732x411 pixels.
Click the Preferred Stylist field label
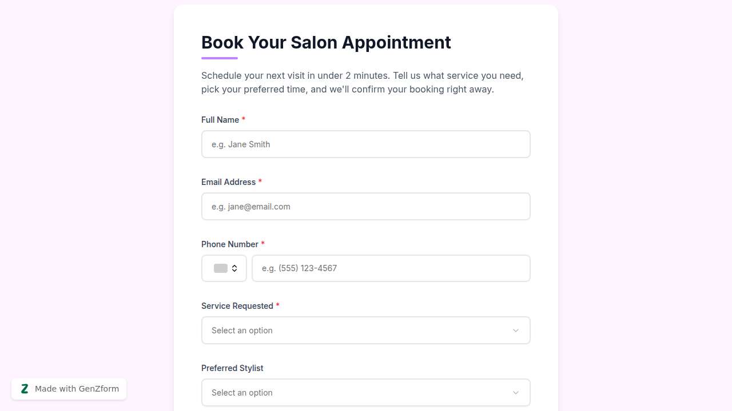pyautogui.click(x=232, y=368)
